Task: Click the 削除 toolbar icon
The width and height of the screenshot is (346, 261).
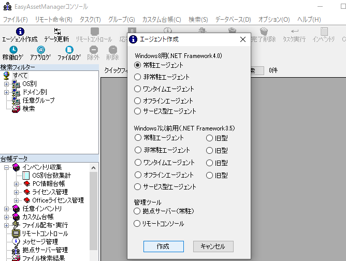Action: [113, 50]
